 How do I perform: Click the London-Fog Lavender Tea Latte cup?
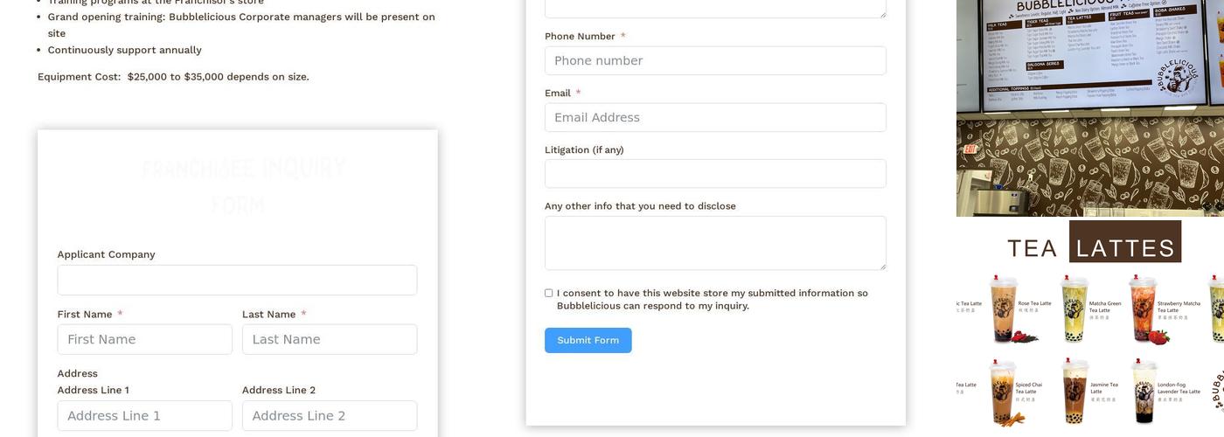point(1144,391)
